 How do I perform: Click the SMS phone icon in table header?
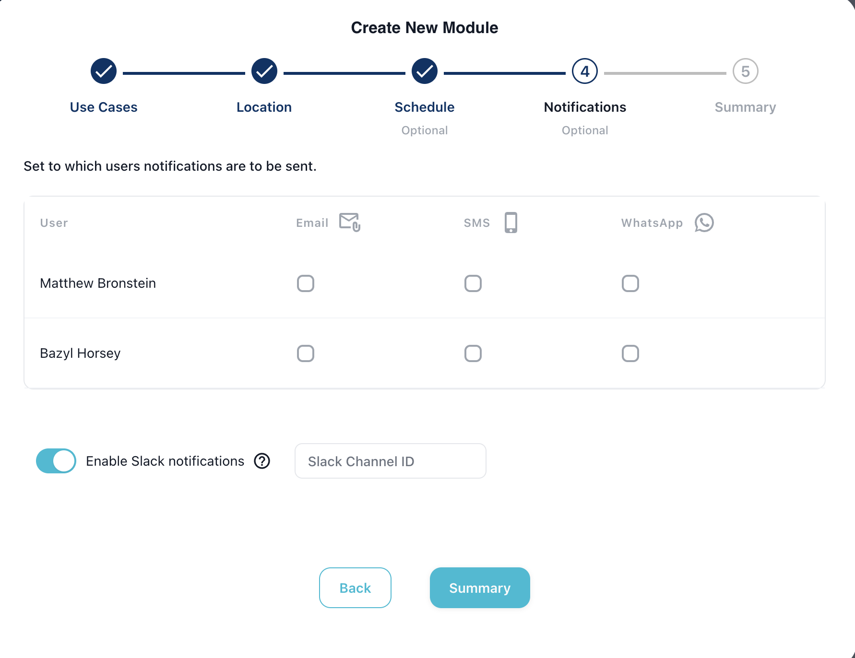[x=511, y=222]
